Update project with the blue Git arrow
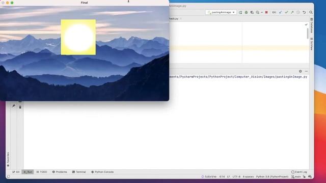Image resolution: width=326 pixels, height=183 pixels. point(281,12)
